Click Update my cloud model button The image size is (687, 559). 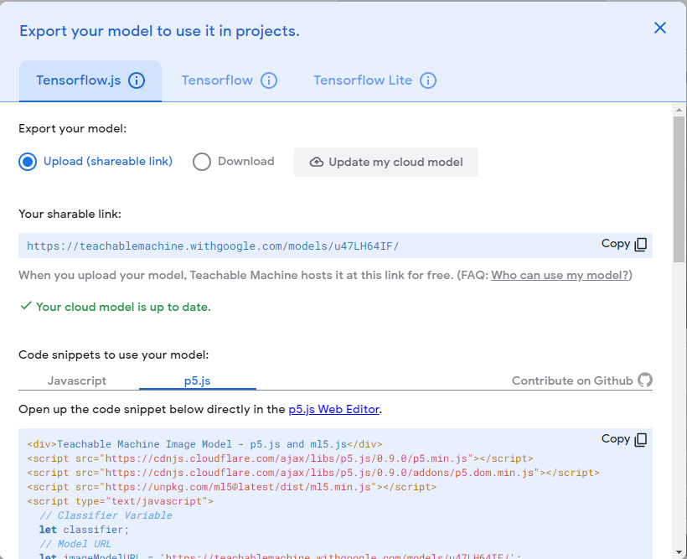coord(386,163)
